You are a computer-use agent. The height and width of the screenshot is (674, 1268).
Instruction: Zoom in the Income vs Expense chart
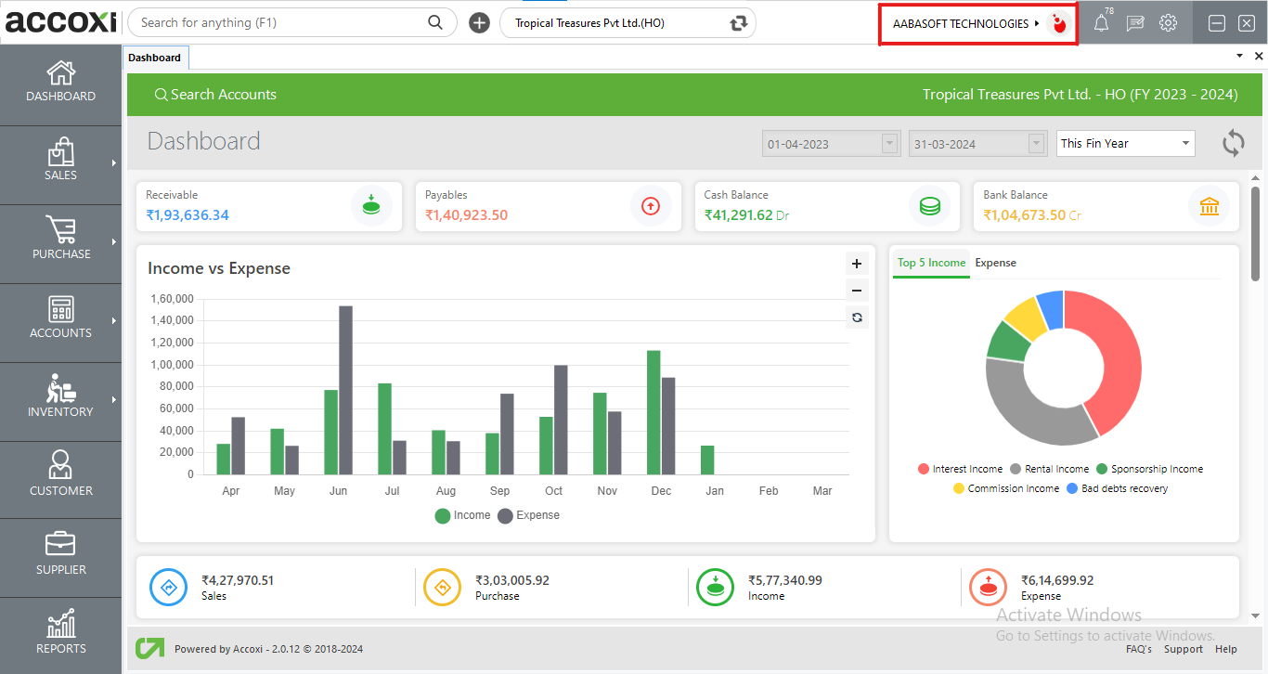click(x=857, y=264)
